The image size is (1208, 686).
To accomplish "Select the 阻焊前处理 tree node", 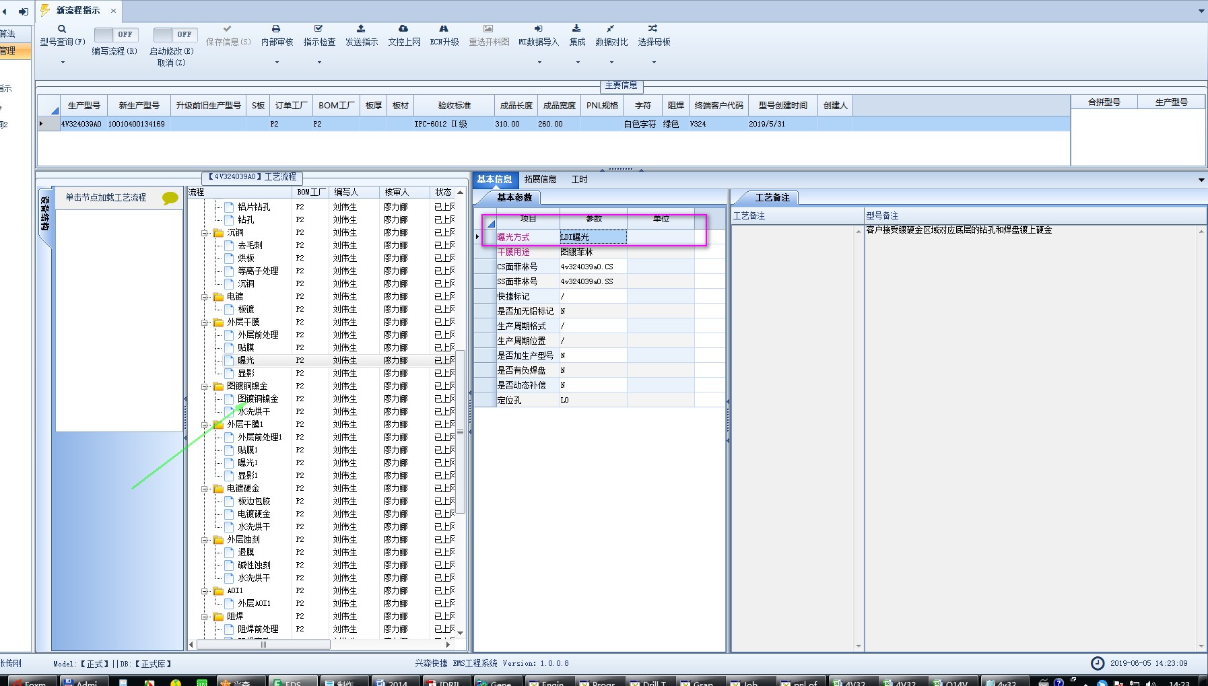I will pos(258,629).
